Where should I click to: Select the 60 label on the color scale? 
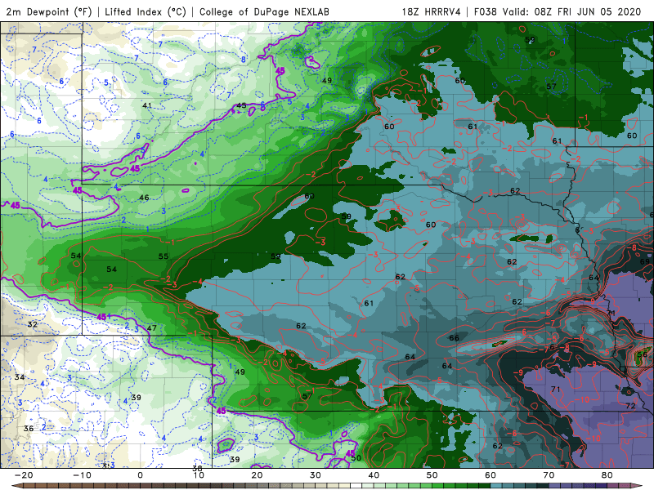click(x=490, y=475)
